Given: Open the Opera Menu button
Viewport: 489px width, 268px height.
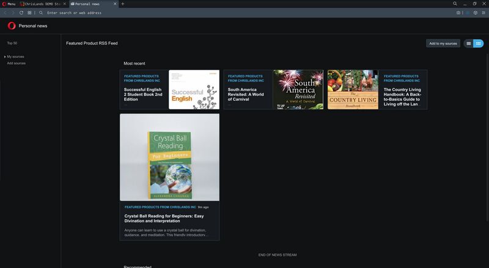Looking at the screenshot, I should tap(9, 4).
